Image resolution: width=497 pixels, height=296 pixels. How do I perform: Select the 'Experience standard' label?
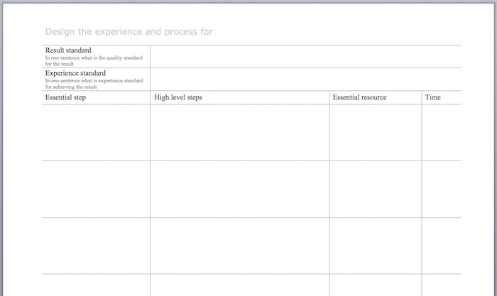pos(75,73)
